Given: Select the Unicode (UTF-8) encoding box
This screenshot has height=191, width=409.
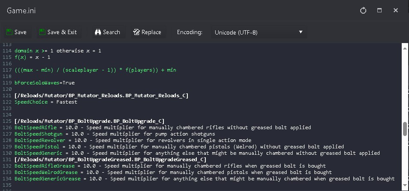Looking at the screenshot, I should pos(258,32).
